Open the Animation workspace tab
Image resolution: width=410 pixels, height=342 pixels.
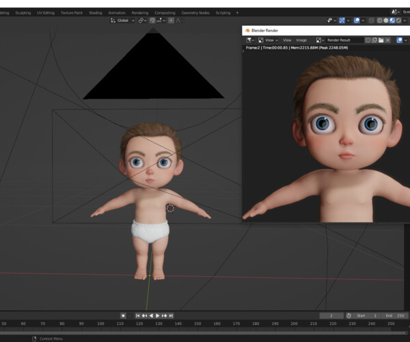117,13
